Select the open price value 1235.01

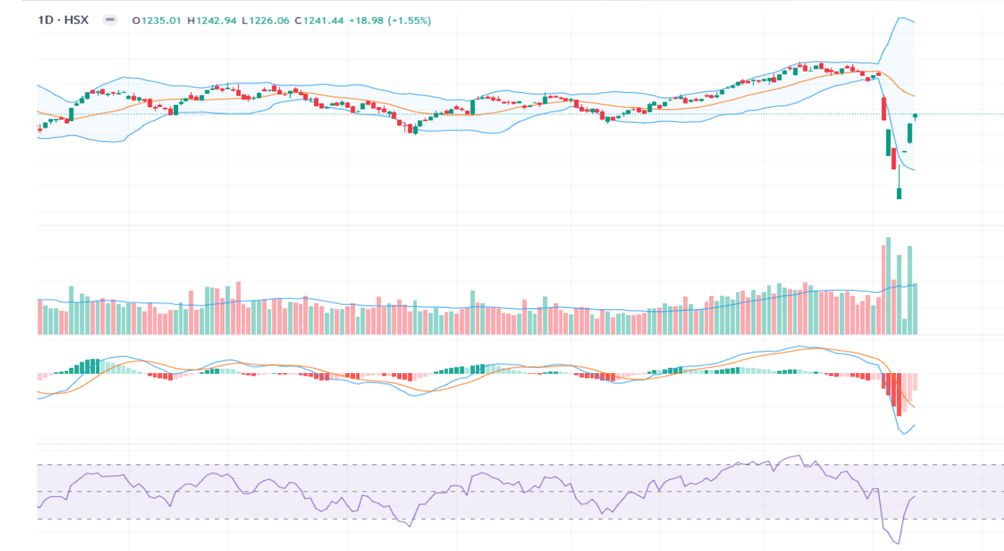[x=162, y=21]
